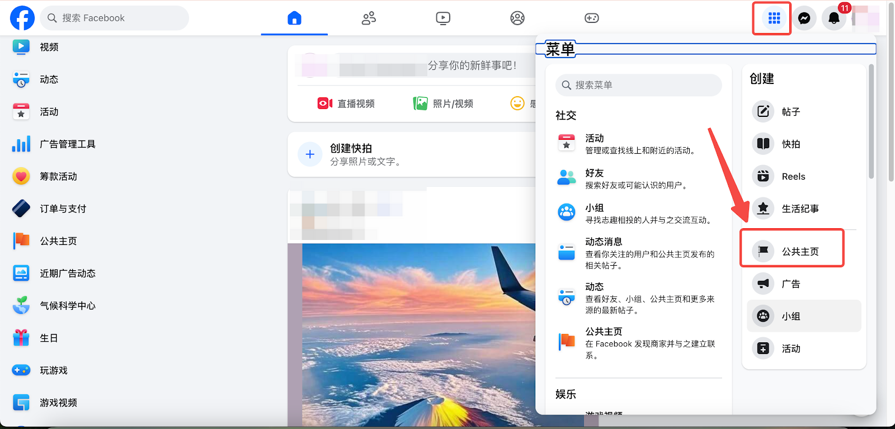Open 广告管理工具 in the sidebar
Viewport: 895px width, 429px height.
tap(68, 144)
